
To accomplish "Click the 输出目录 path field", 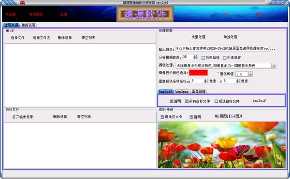I will [x=222, y=49].
